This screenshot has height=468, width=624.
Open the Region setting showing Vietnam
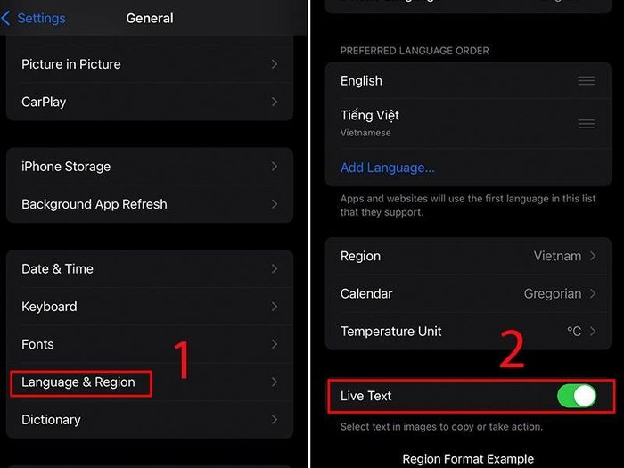click(x=468, y=256)
